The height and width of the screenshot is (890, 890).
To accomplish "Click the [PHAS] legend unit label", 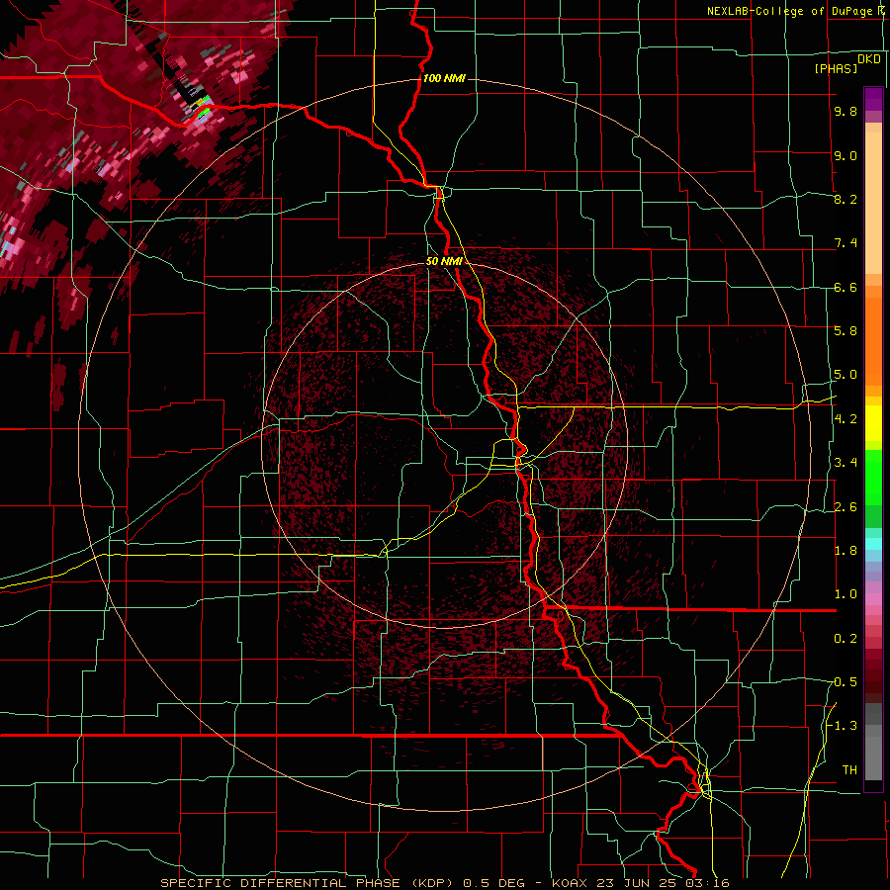I will tap(836, 68).
